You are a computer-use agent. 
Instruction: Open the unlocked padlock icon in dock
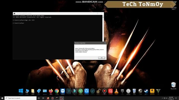click(x=98, y=91)
